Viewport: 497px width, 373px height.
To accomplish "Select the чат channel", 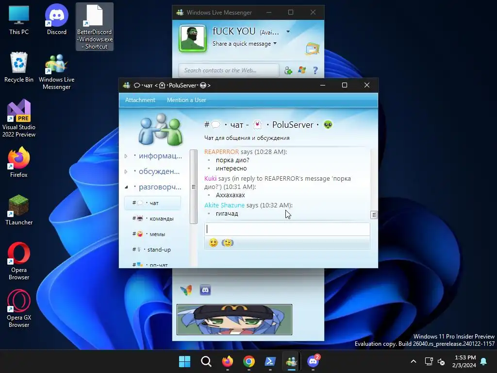I will 152,203.
